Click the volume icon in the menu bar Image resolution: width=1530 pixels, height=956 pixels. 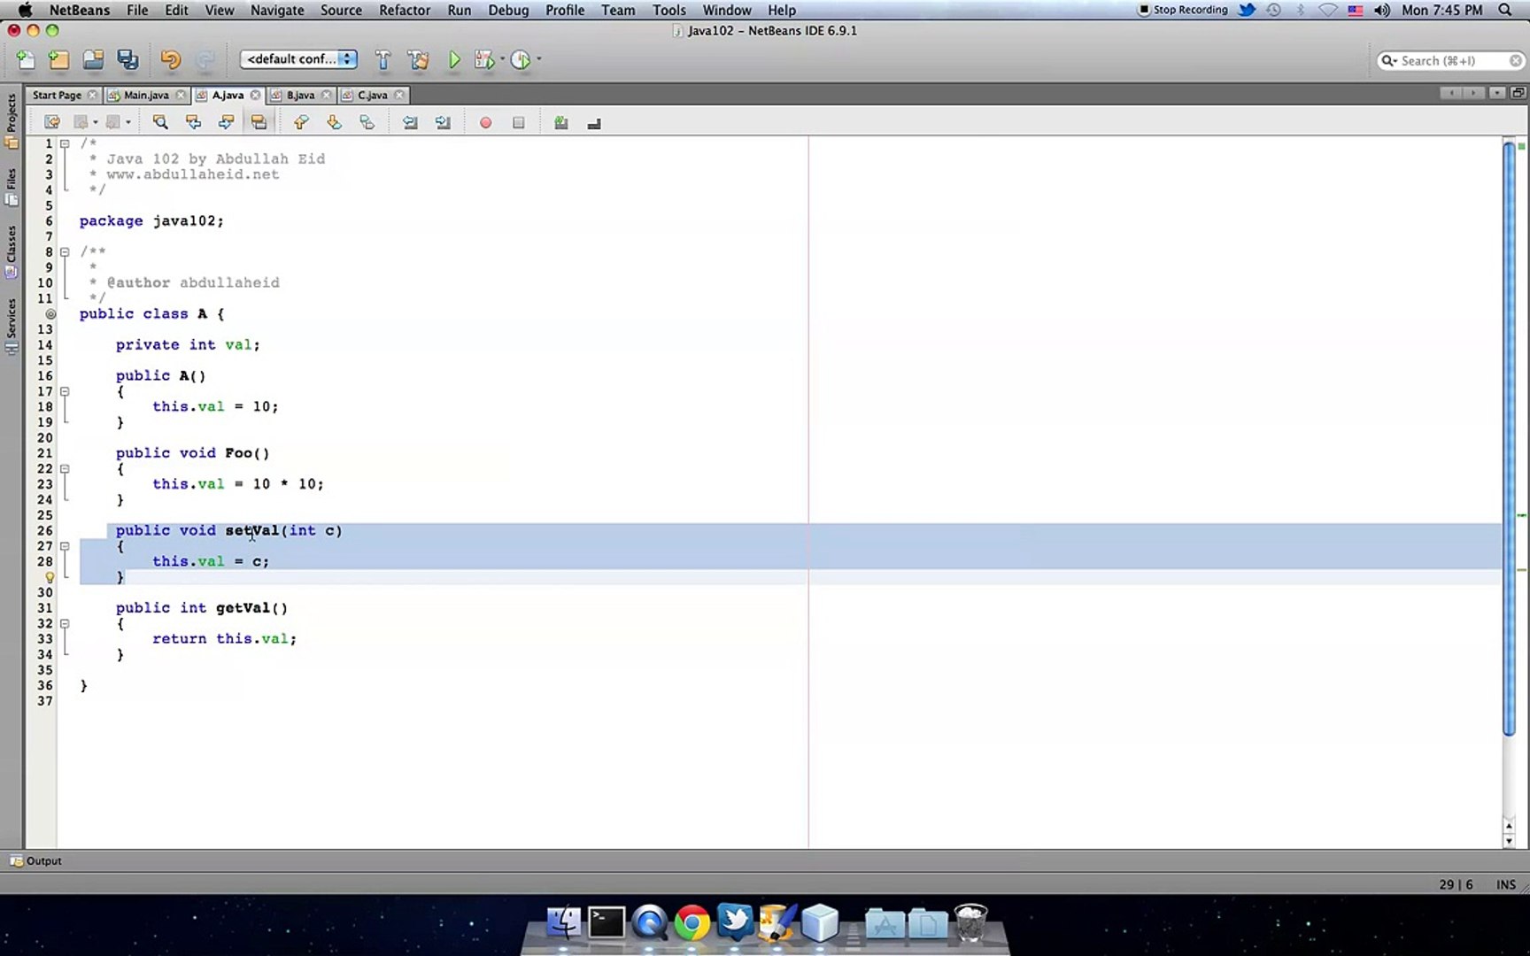point(1382,10)
